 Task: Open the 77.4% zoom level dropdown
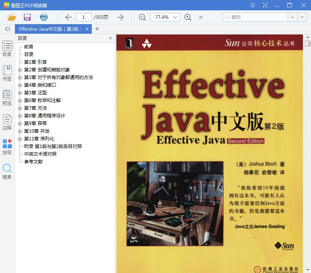coord(165,17)
